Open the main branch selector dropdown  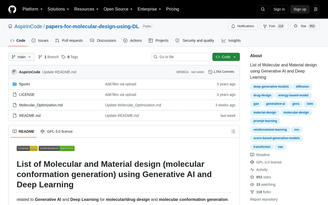click(22, 57)
